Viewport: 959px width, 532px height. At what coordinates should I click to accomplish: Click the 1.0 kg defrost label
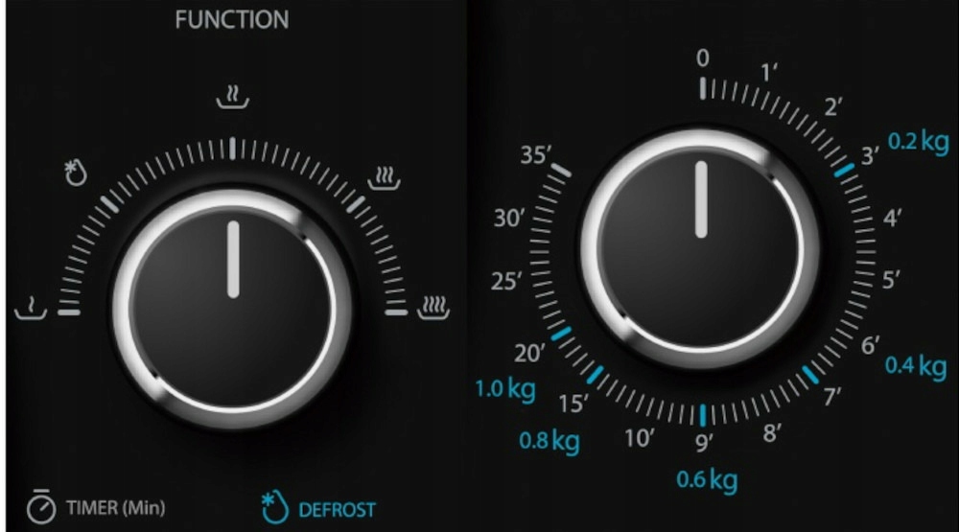[505, 389]
